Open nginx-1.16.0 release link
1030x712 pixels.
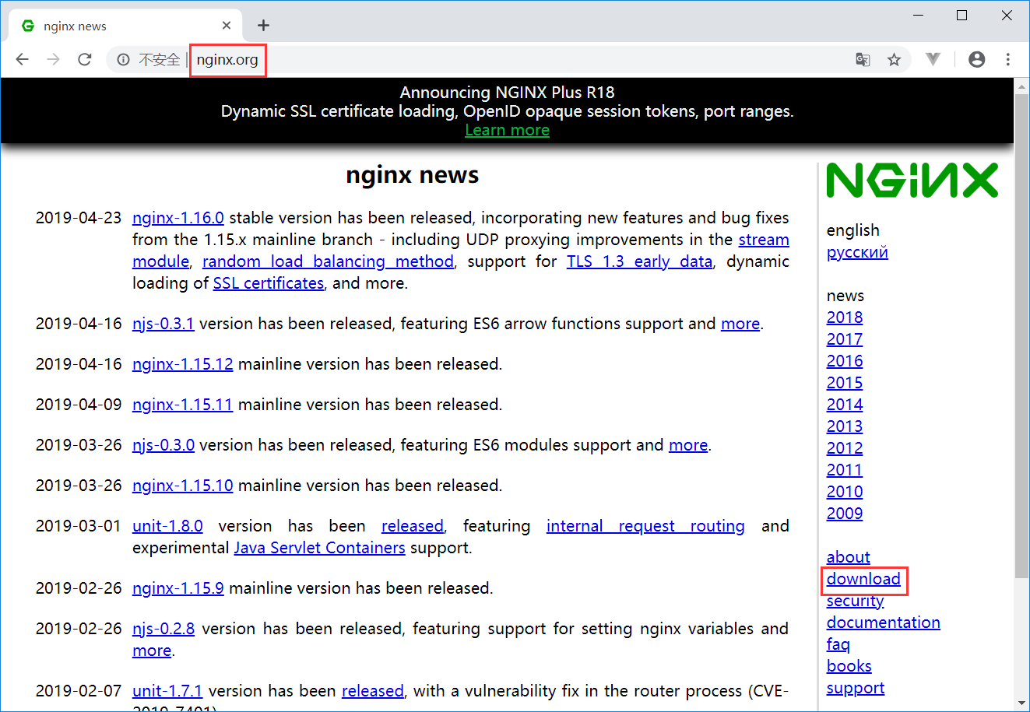(x=178, y=218)
